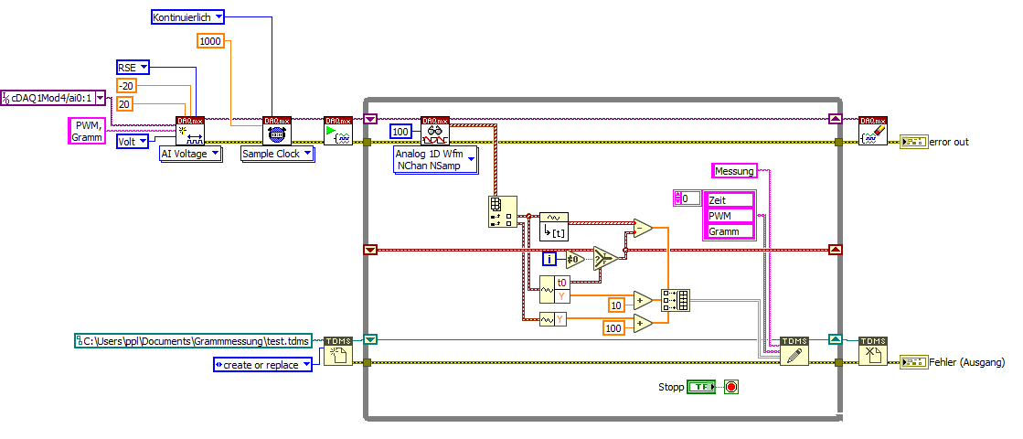The width and height of the screenshot is (1023, 439).
Task: Click the PWM array element
Action: click(730, 215)
